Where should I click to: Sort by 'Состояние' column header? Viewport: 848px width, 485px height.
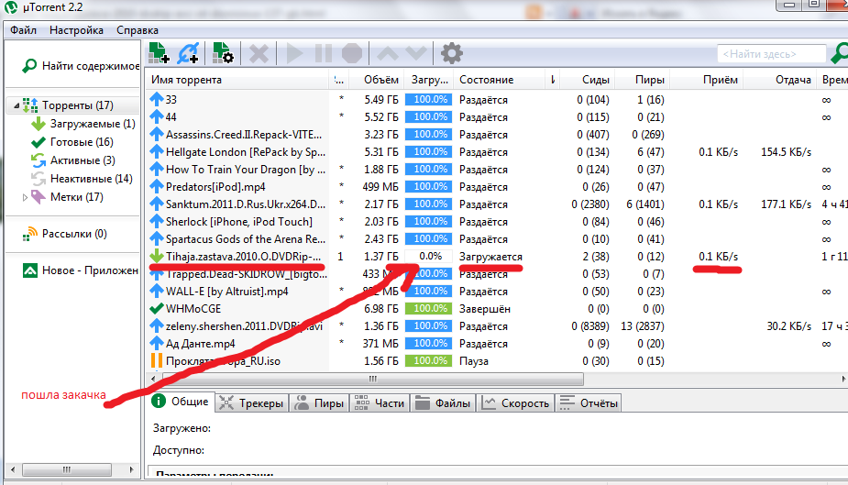pos(499,80)
